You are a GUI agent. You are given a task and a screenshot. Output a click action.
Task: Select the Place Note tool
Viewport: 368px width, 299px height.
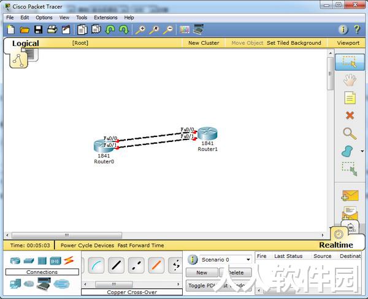[350, 98]
